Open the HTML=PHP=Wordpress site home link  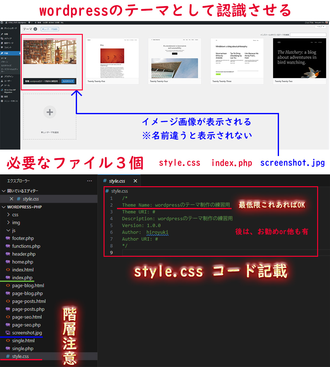point(16,23)
